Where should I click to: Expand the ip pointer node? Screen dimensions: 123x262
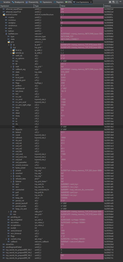pyautogui.click(x=9, y=45)
